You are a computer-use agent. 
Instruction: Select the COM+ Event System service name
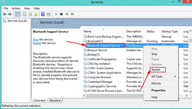(x=100, y=68)
